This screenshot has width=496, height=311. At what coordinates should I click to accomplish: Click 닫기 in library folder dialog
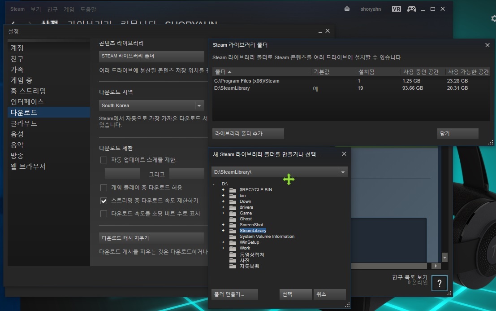457,134
